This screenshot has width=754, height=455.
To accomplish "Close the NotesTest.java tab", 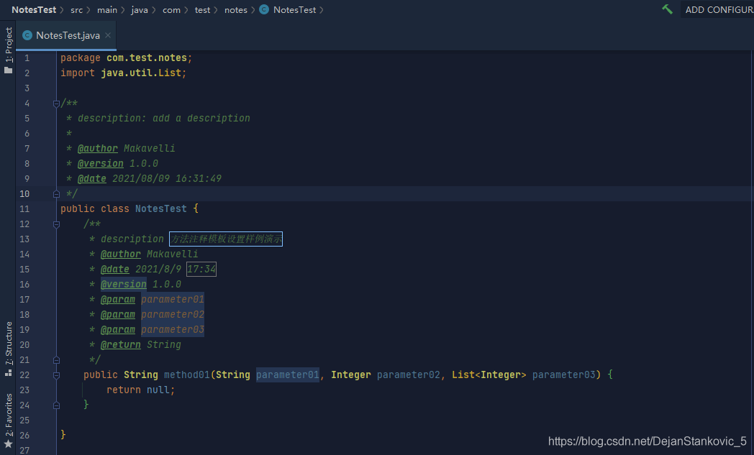I will (108, 35).
